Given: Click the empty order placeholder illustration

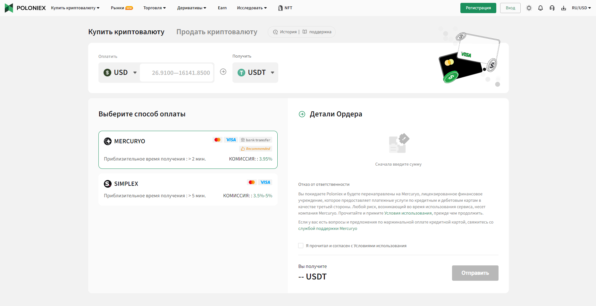Looking at the screenshot, I should (399, 143).
